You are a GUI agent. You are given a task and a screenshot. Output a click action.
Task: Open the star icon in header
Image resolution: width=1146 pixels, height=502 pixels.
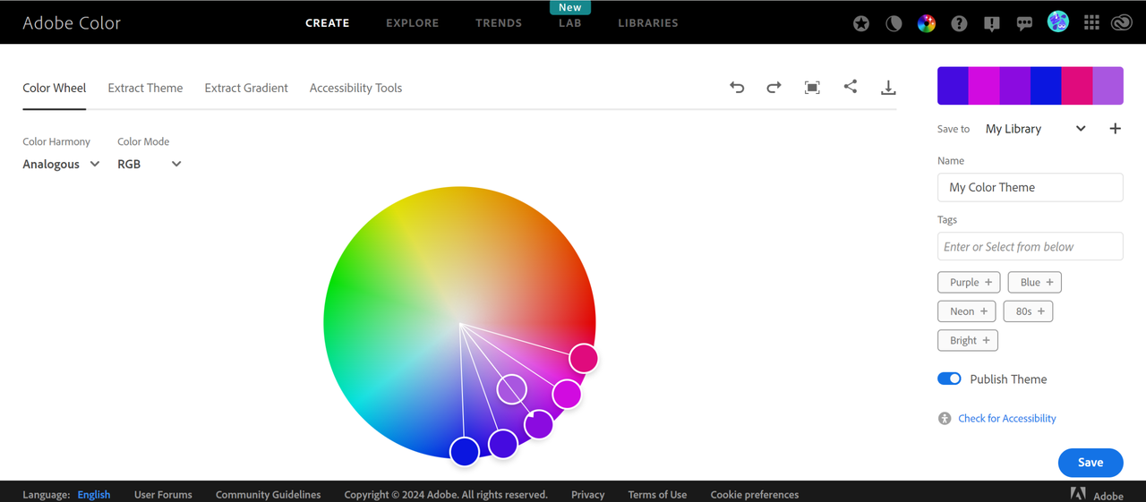click(861, 24)
